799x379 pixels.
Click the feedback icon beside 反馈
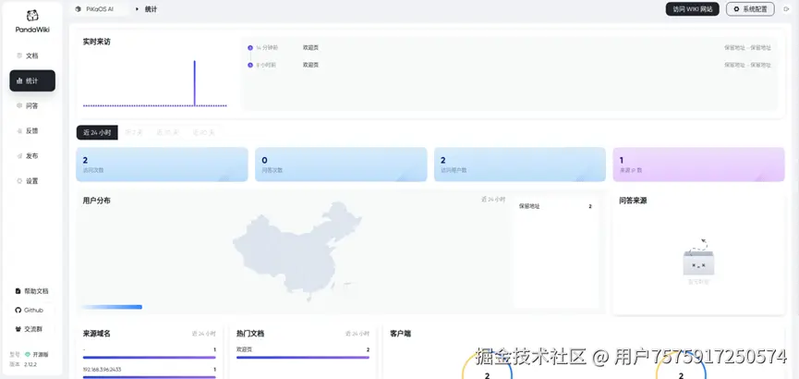pyautogui.click(x=19, y=130)
